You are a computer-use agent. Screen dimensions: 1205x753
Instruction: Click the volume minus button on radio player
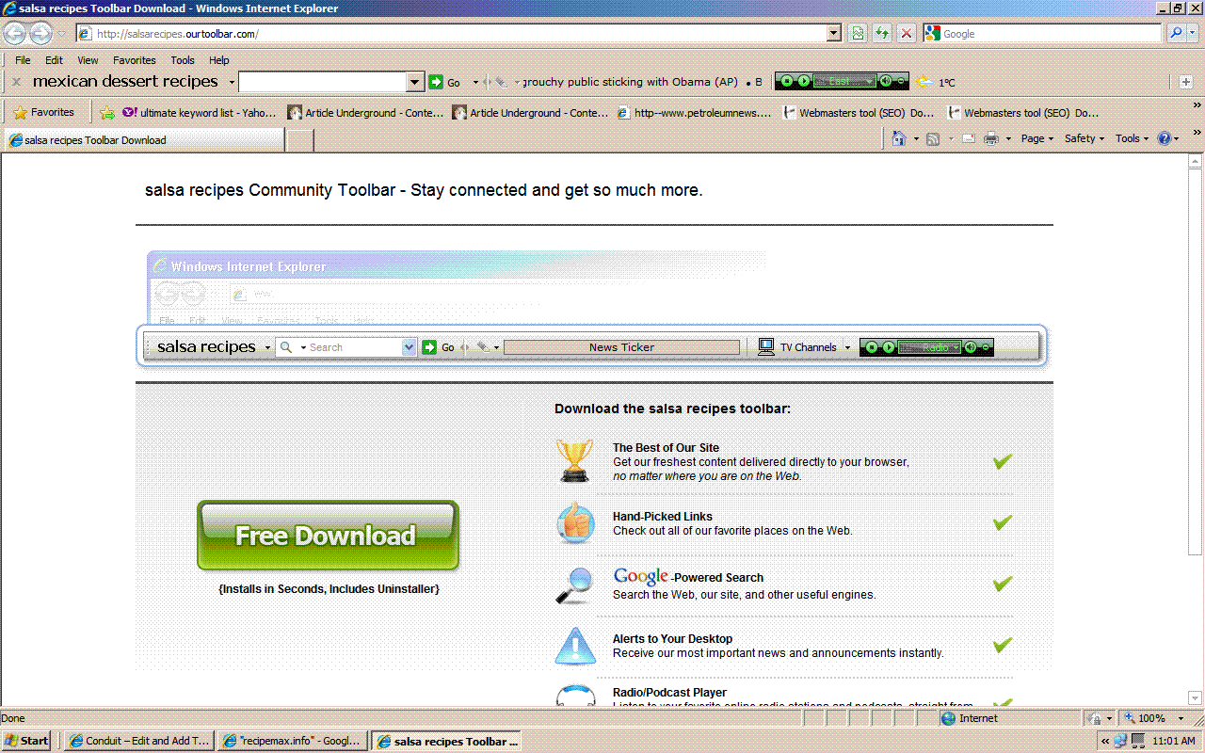coord(901,82)
